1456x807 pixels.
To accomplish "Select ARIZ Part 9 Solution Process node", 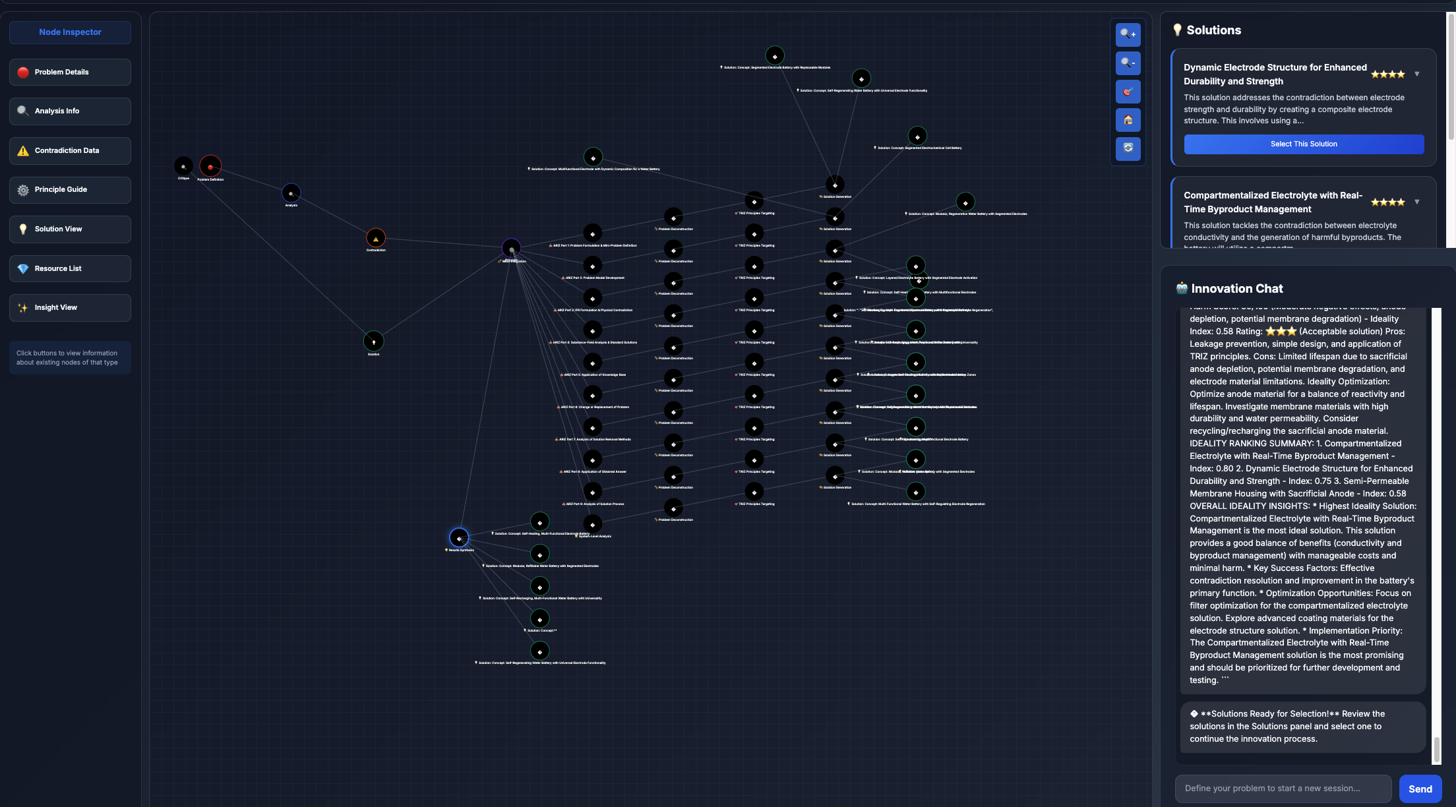I will click(592, 492).
